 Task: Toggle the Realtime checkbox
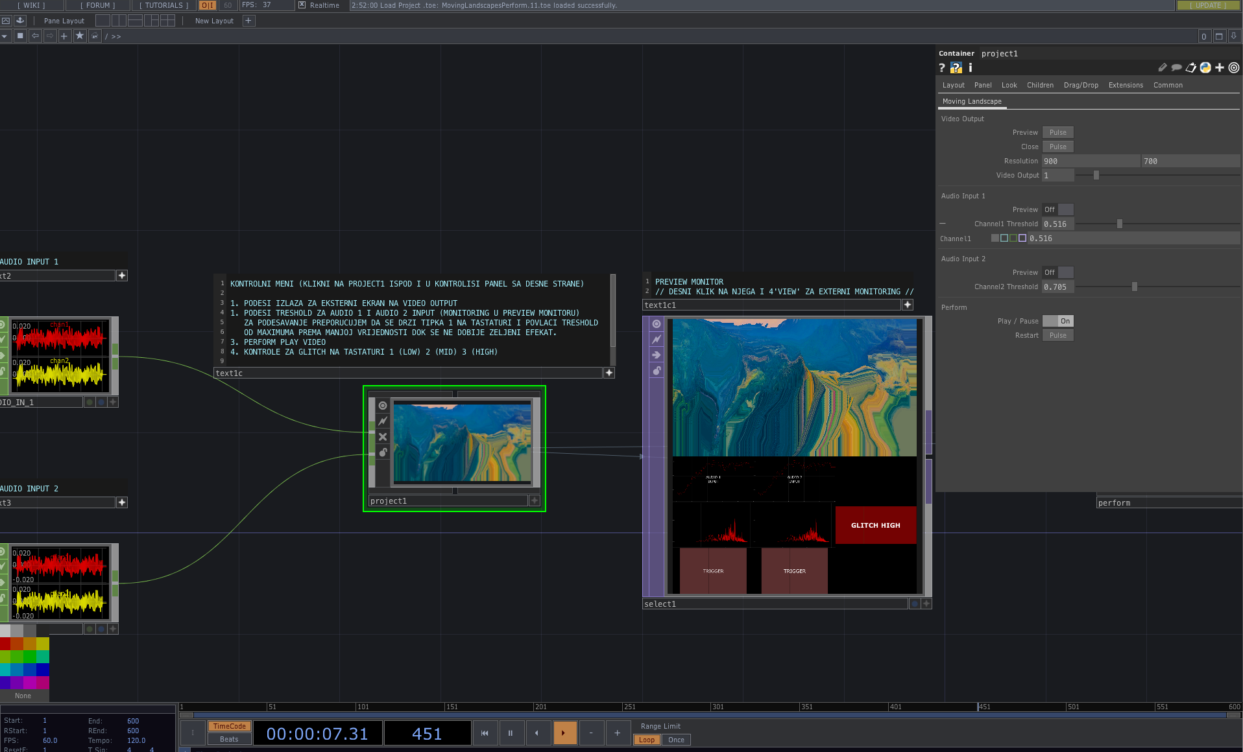302,5
